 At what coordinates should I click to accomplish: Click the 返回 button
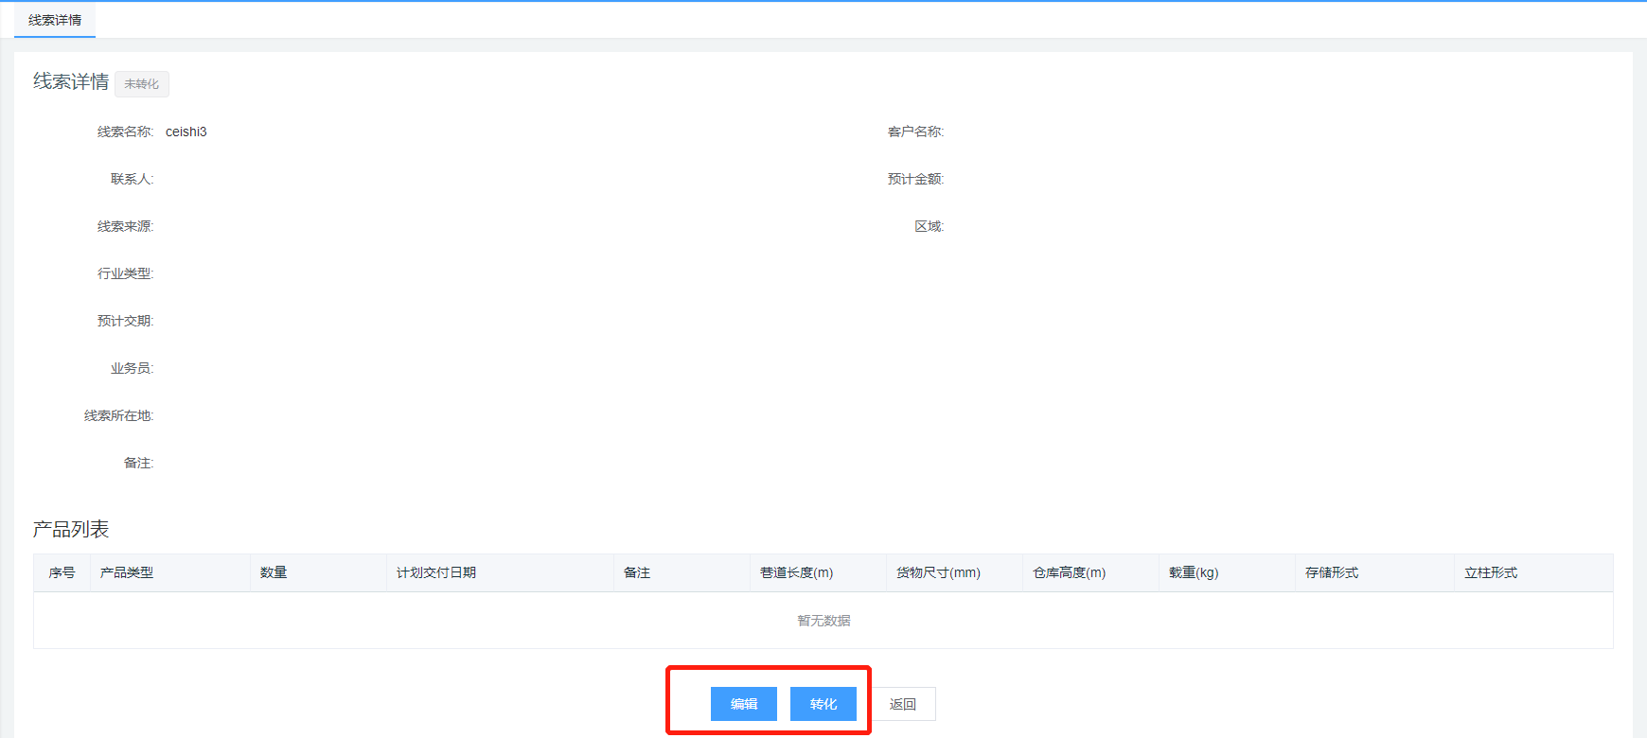click(x=902, y=704)
